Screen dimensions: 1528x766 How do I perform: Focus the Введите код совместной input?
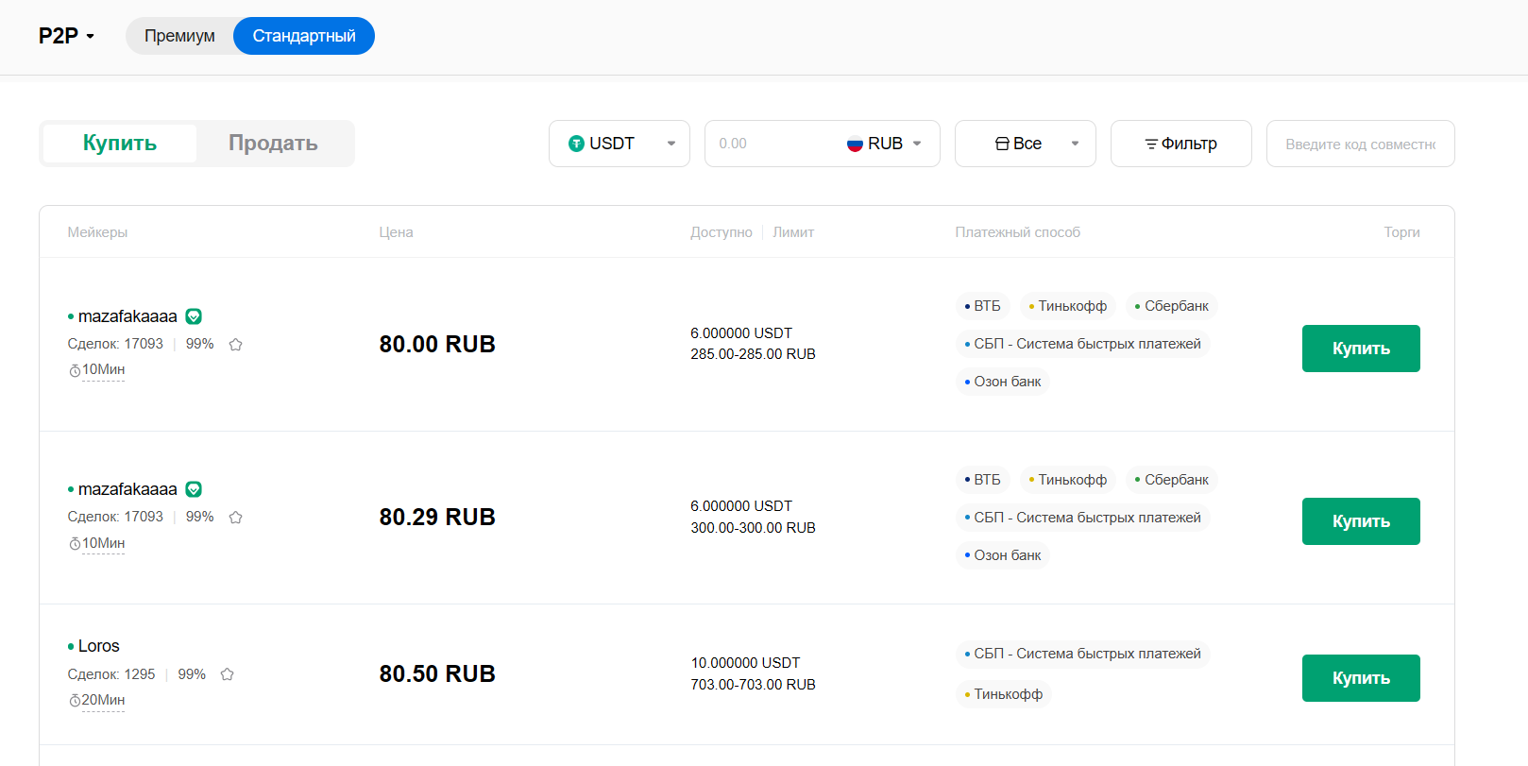(x=1360, y=144)
